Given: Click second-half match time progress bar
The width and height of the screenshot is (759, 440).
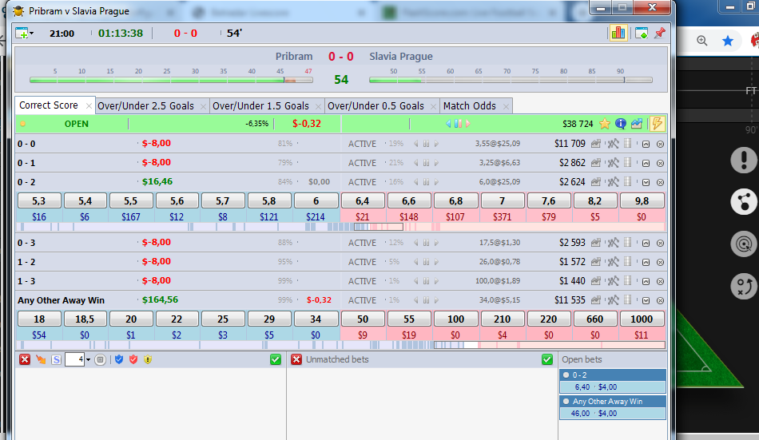Looking at the screenshot, I should click(511, 80).
